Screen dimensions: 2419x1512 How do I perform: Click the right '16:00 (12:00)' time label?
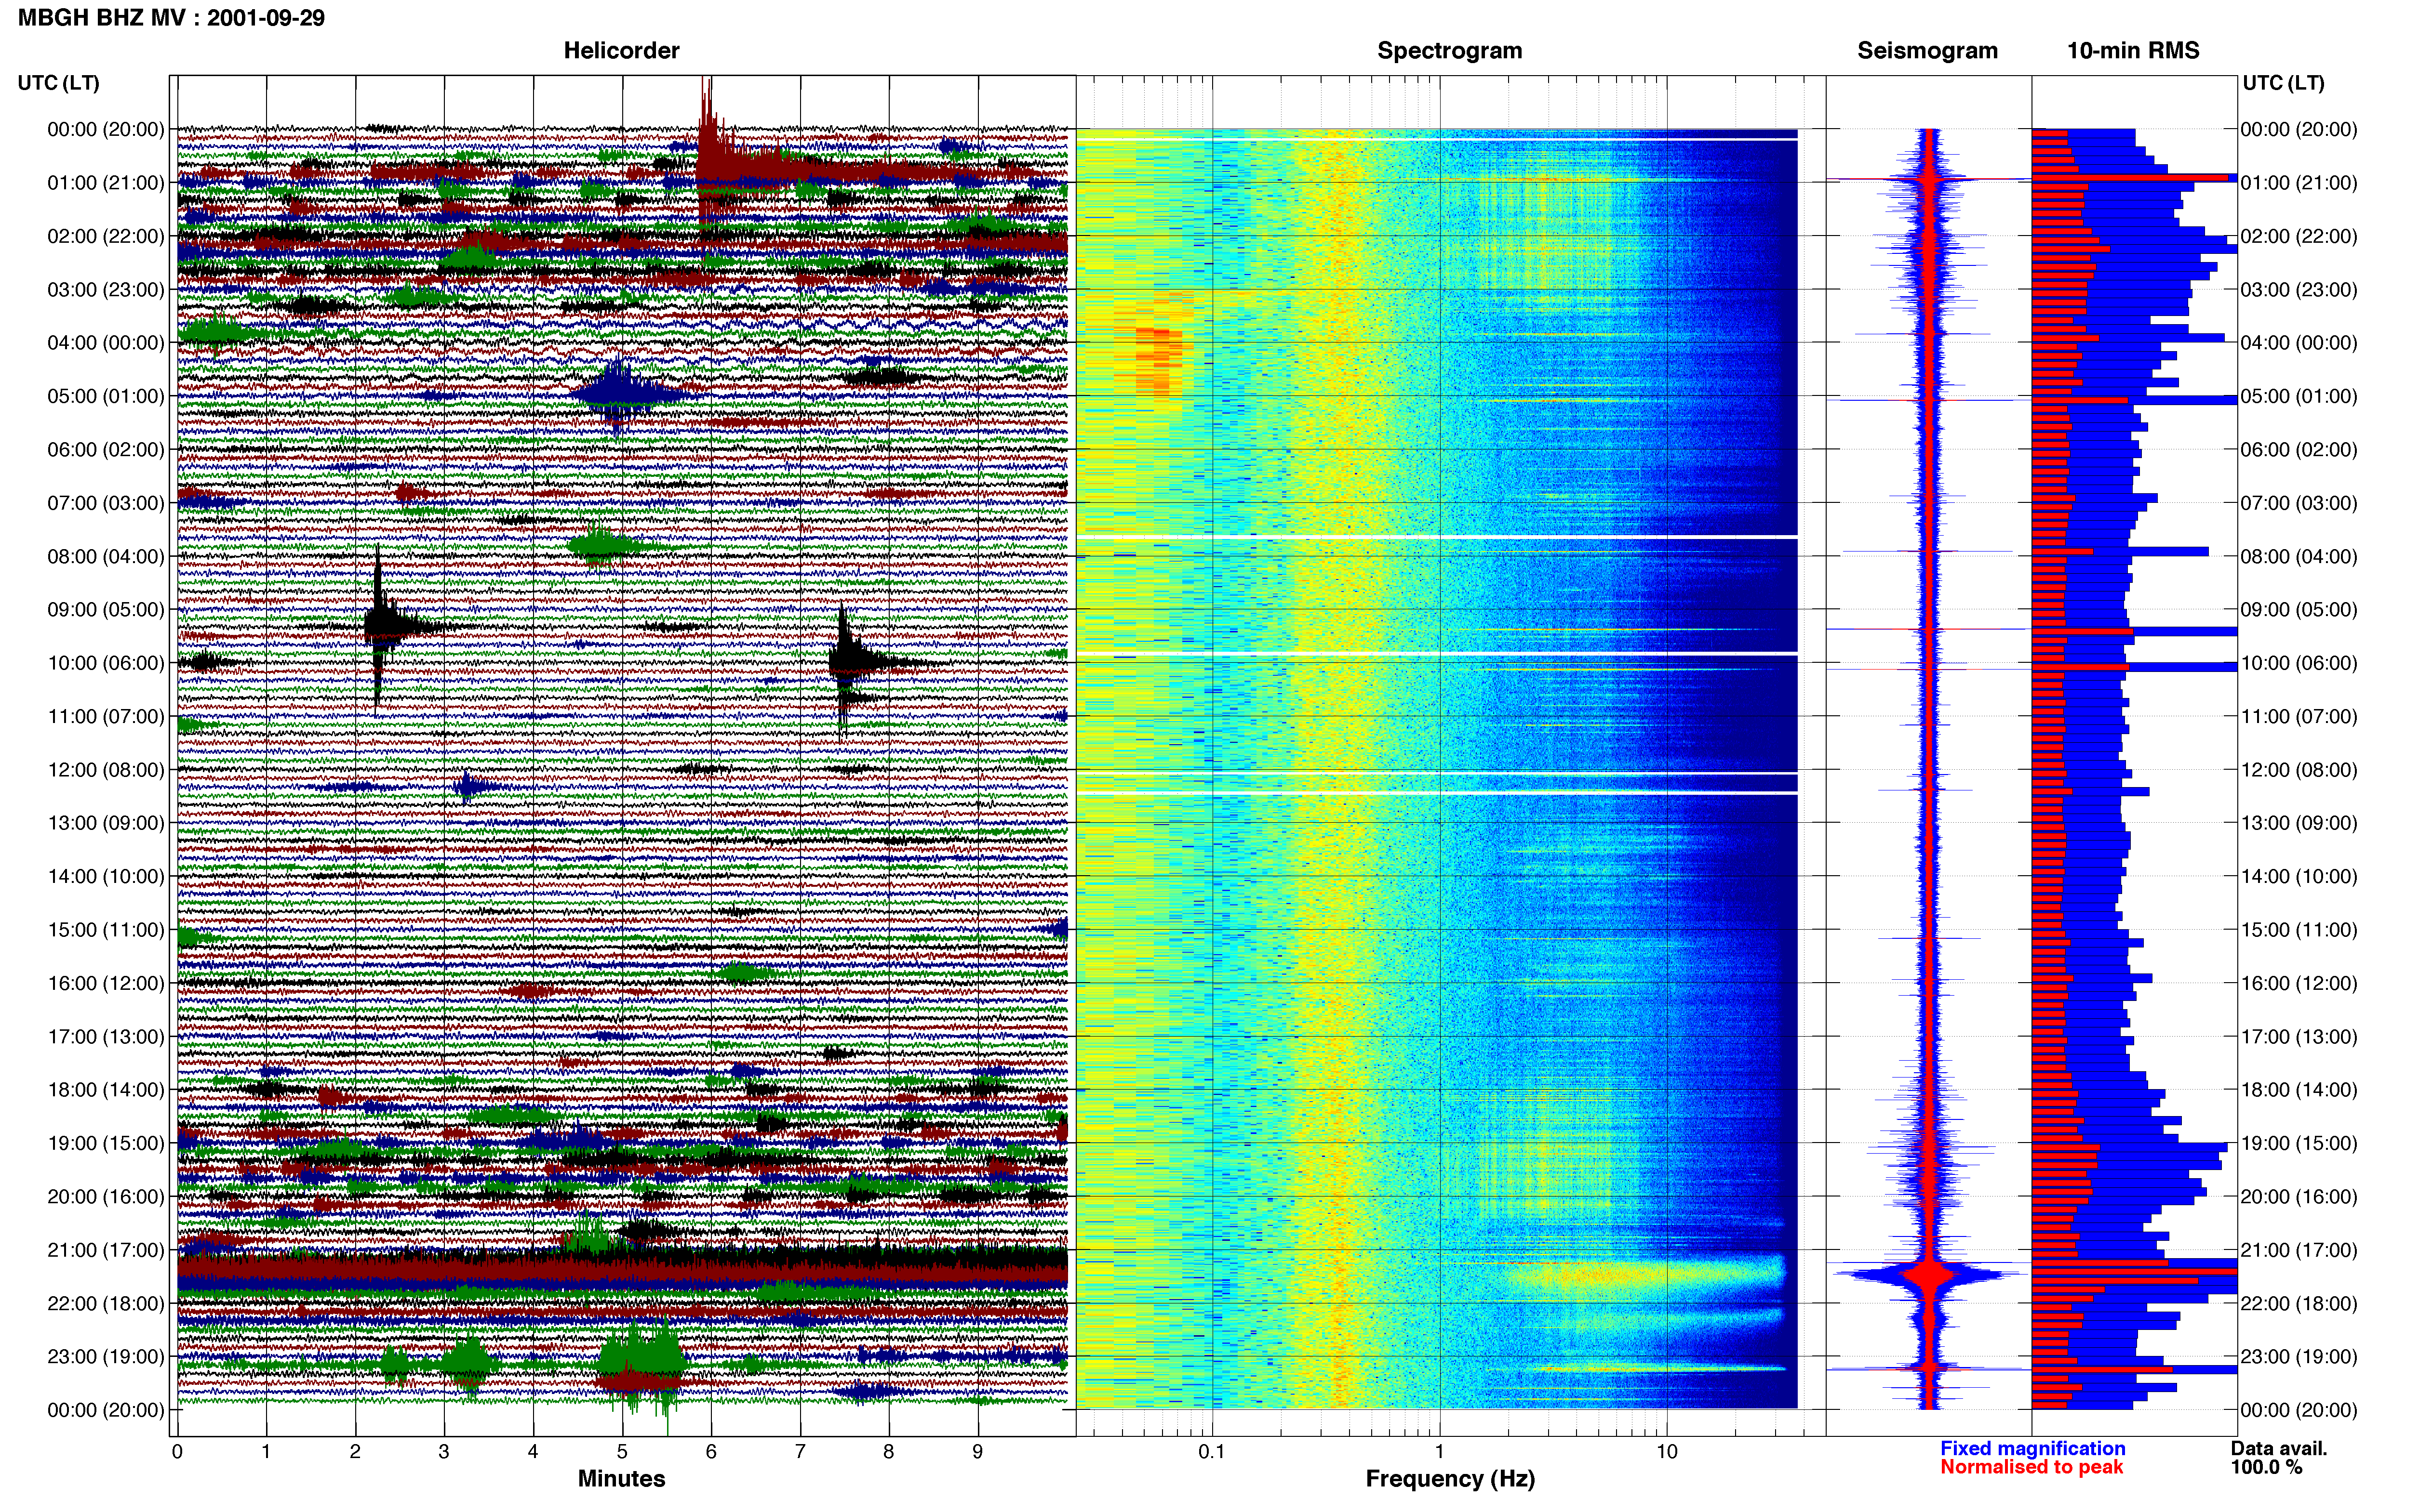[2299, 983]
